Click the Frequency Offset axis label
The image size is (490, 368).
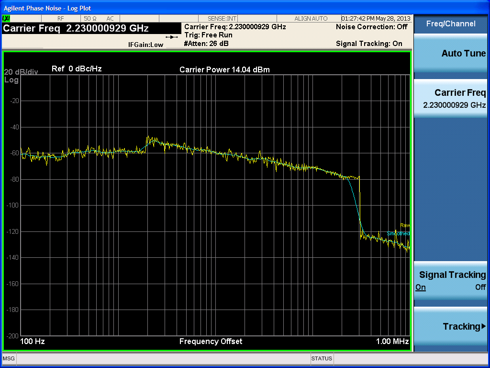[x=211, y=341]
